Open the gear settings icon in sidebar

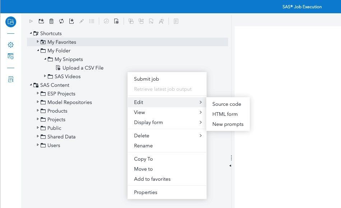coord(11,45)
